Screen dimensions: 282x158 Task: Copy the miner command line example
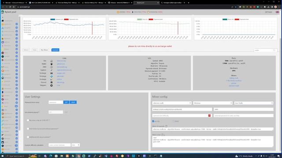[166, 126]
